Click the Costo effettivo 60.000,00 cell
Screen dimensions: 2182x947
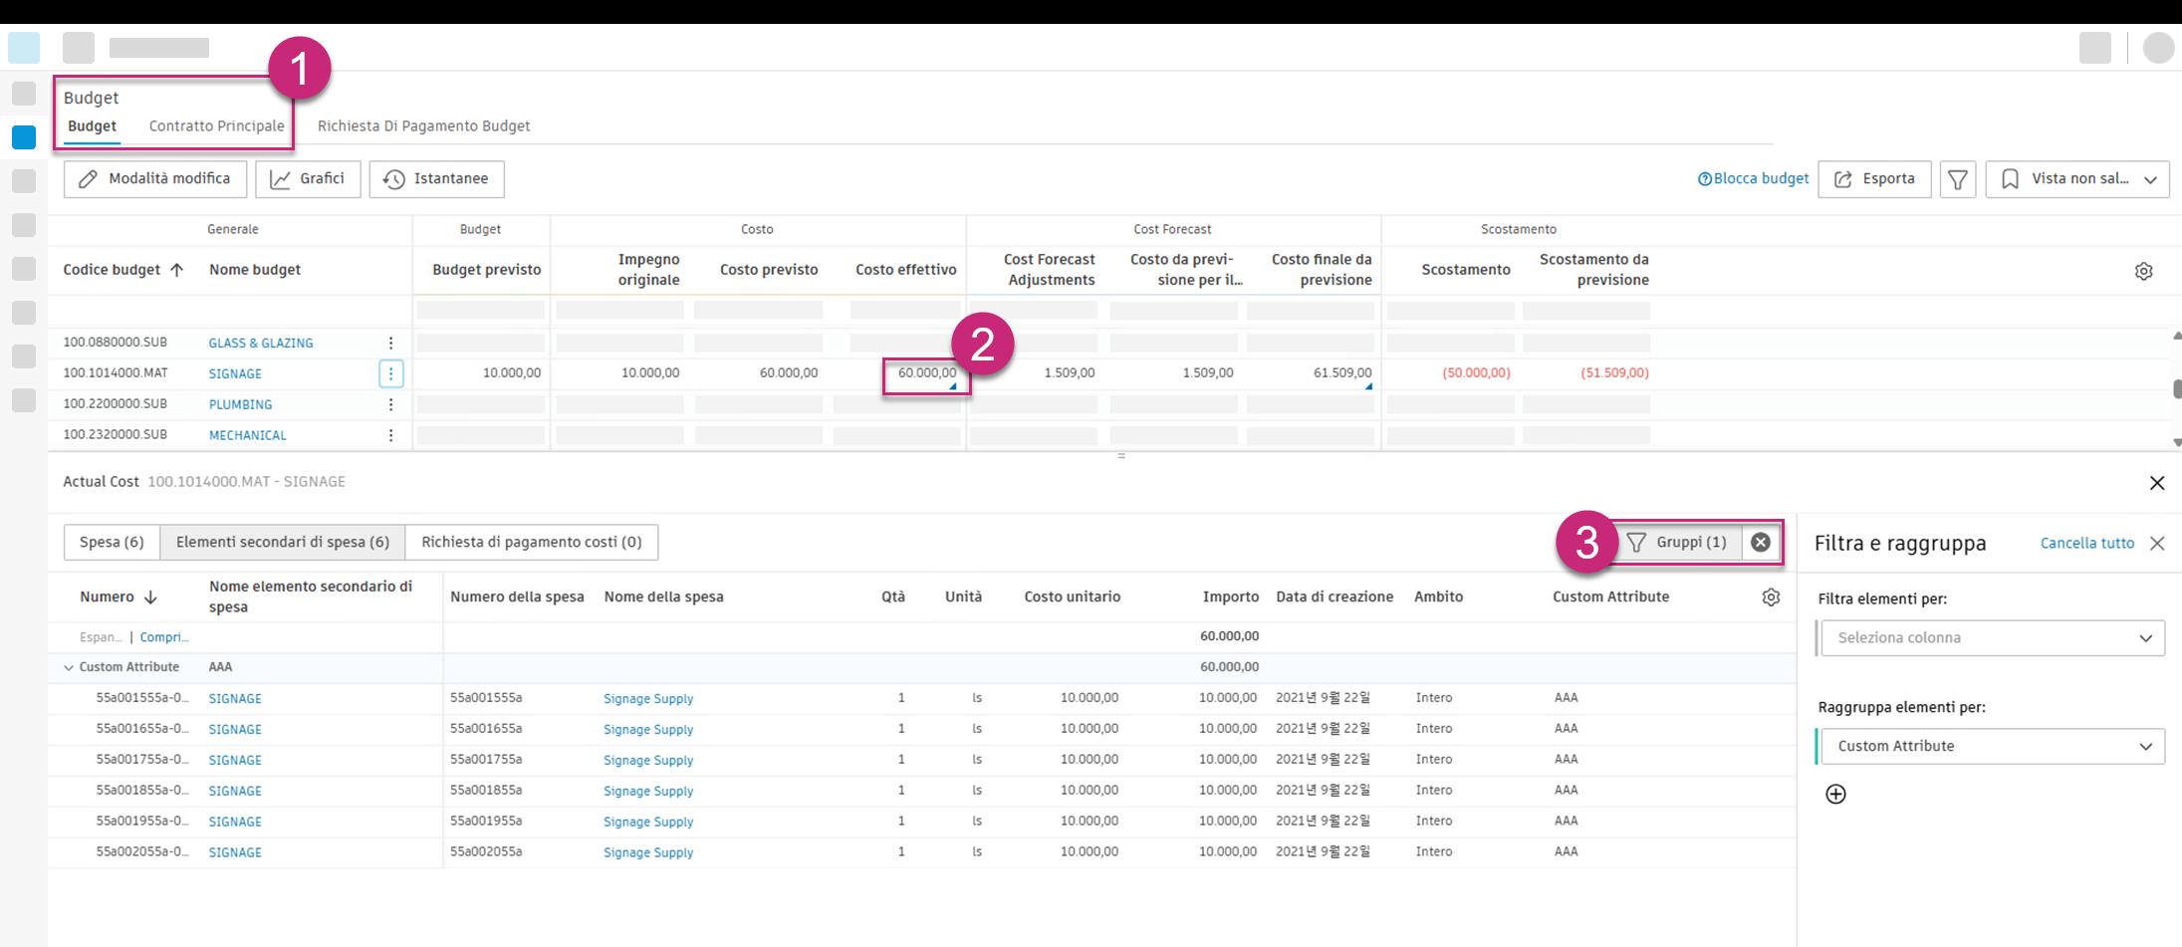926,373
